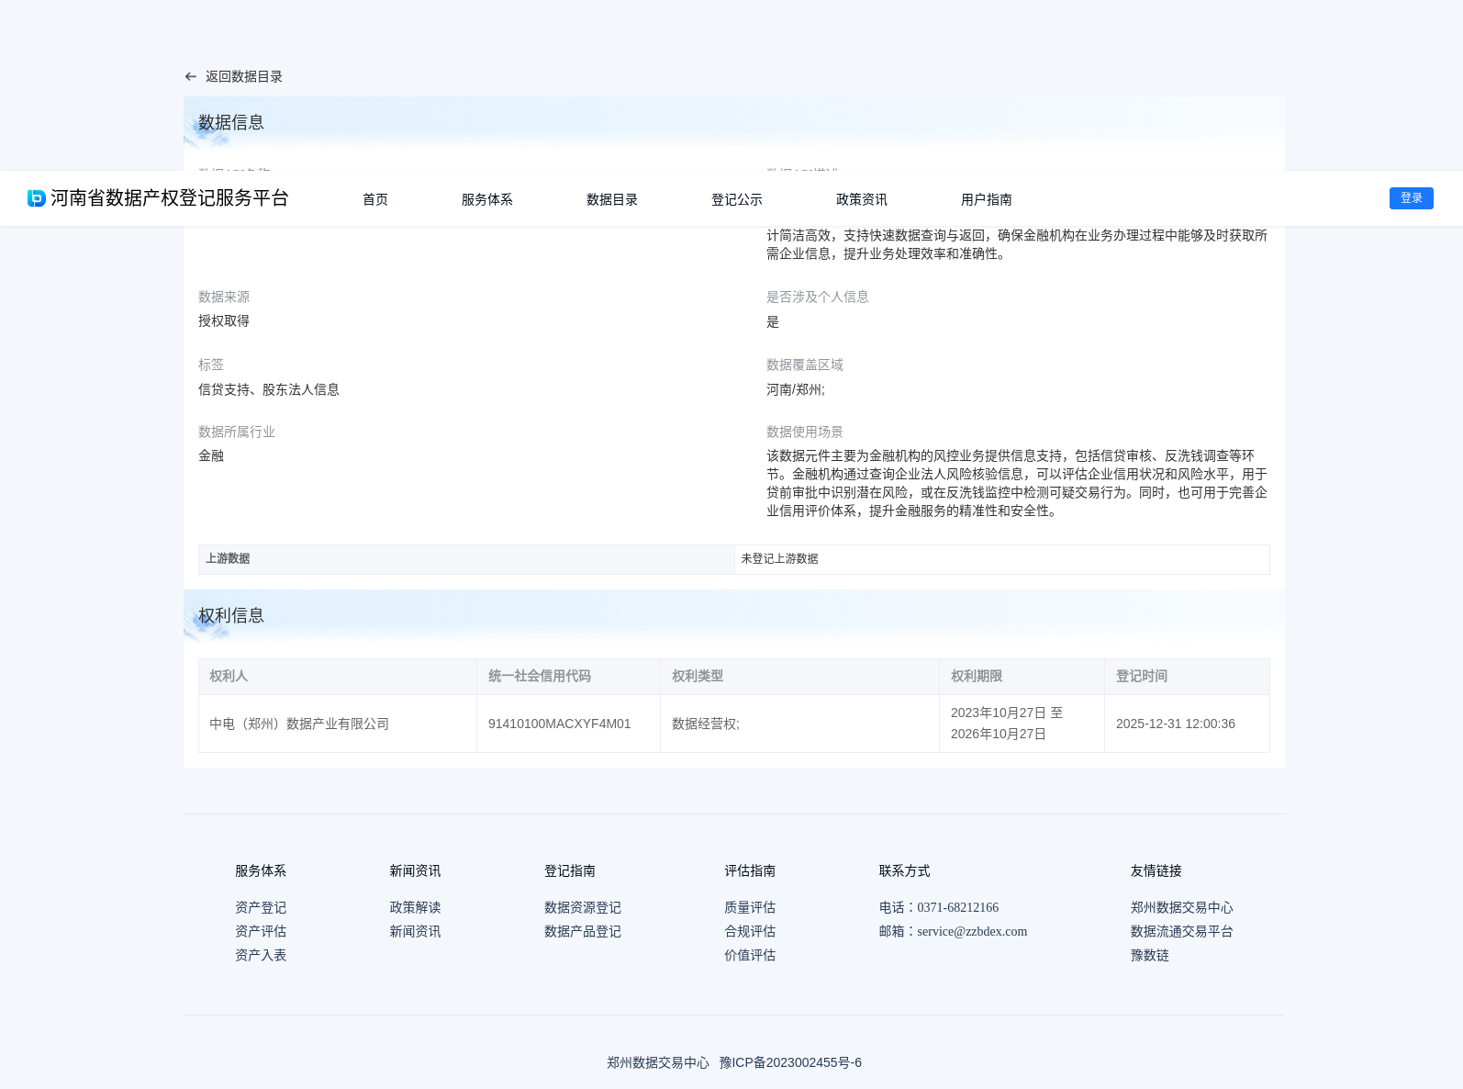Open footer link 合规评估
This screenshot has height=1089, width=1463.
[750, 931]
